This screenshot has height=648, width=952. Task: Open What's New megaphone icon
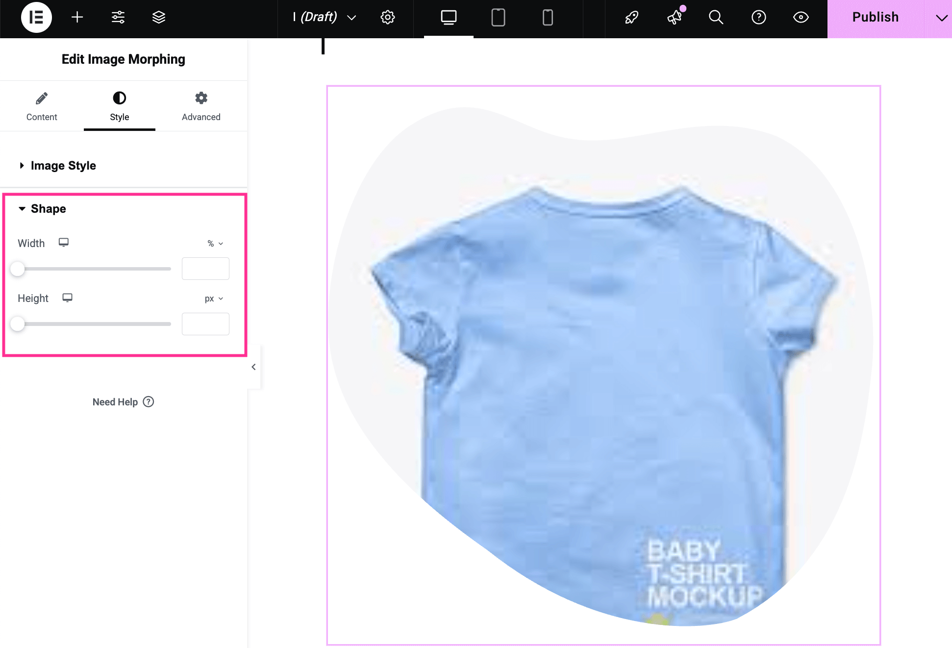(675, 18)
